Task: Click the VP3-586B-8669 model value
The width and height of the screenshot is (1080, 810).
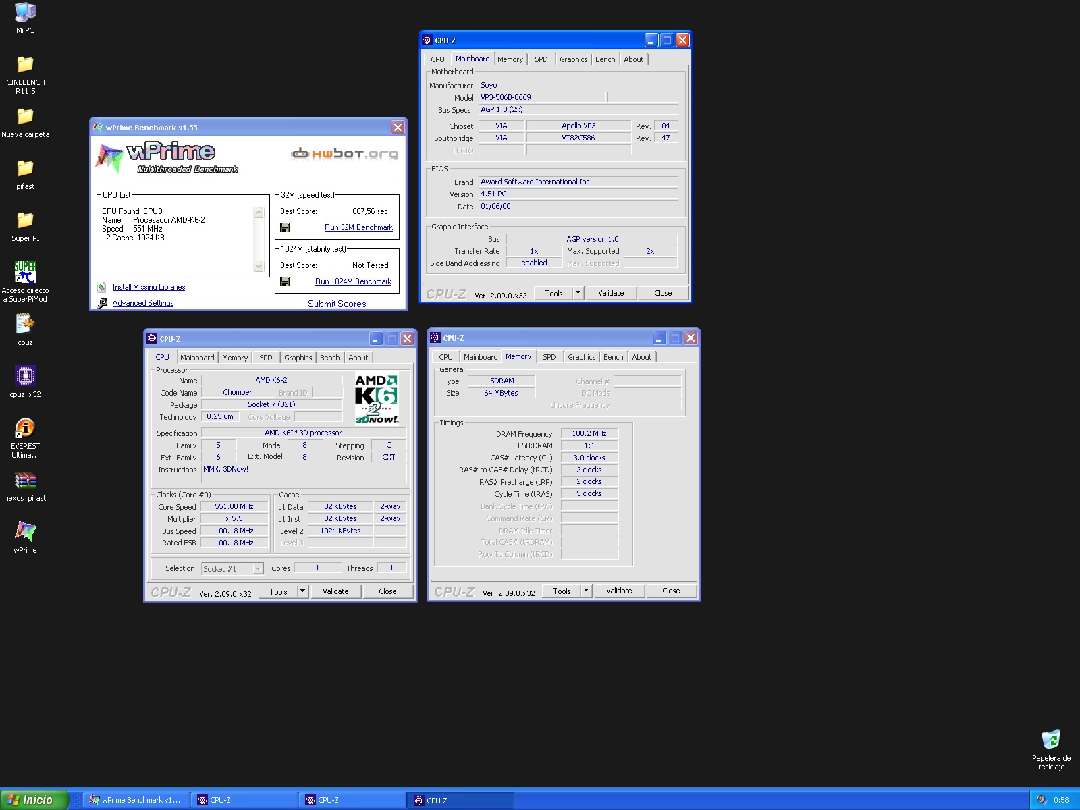Action: (x=506, y=97)
